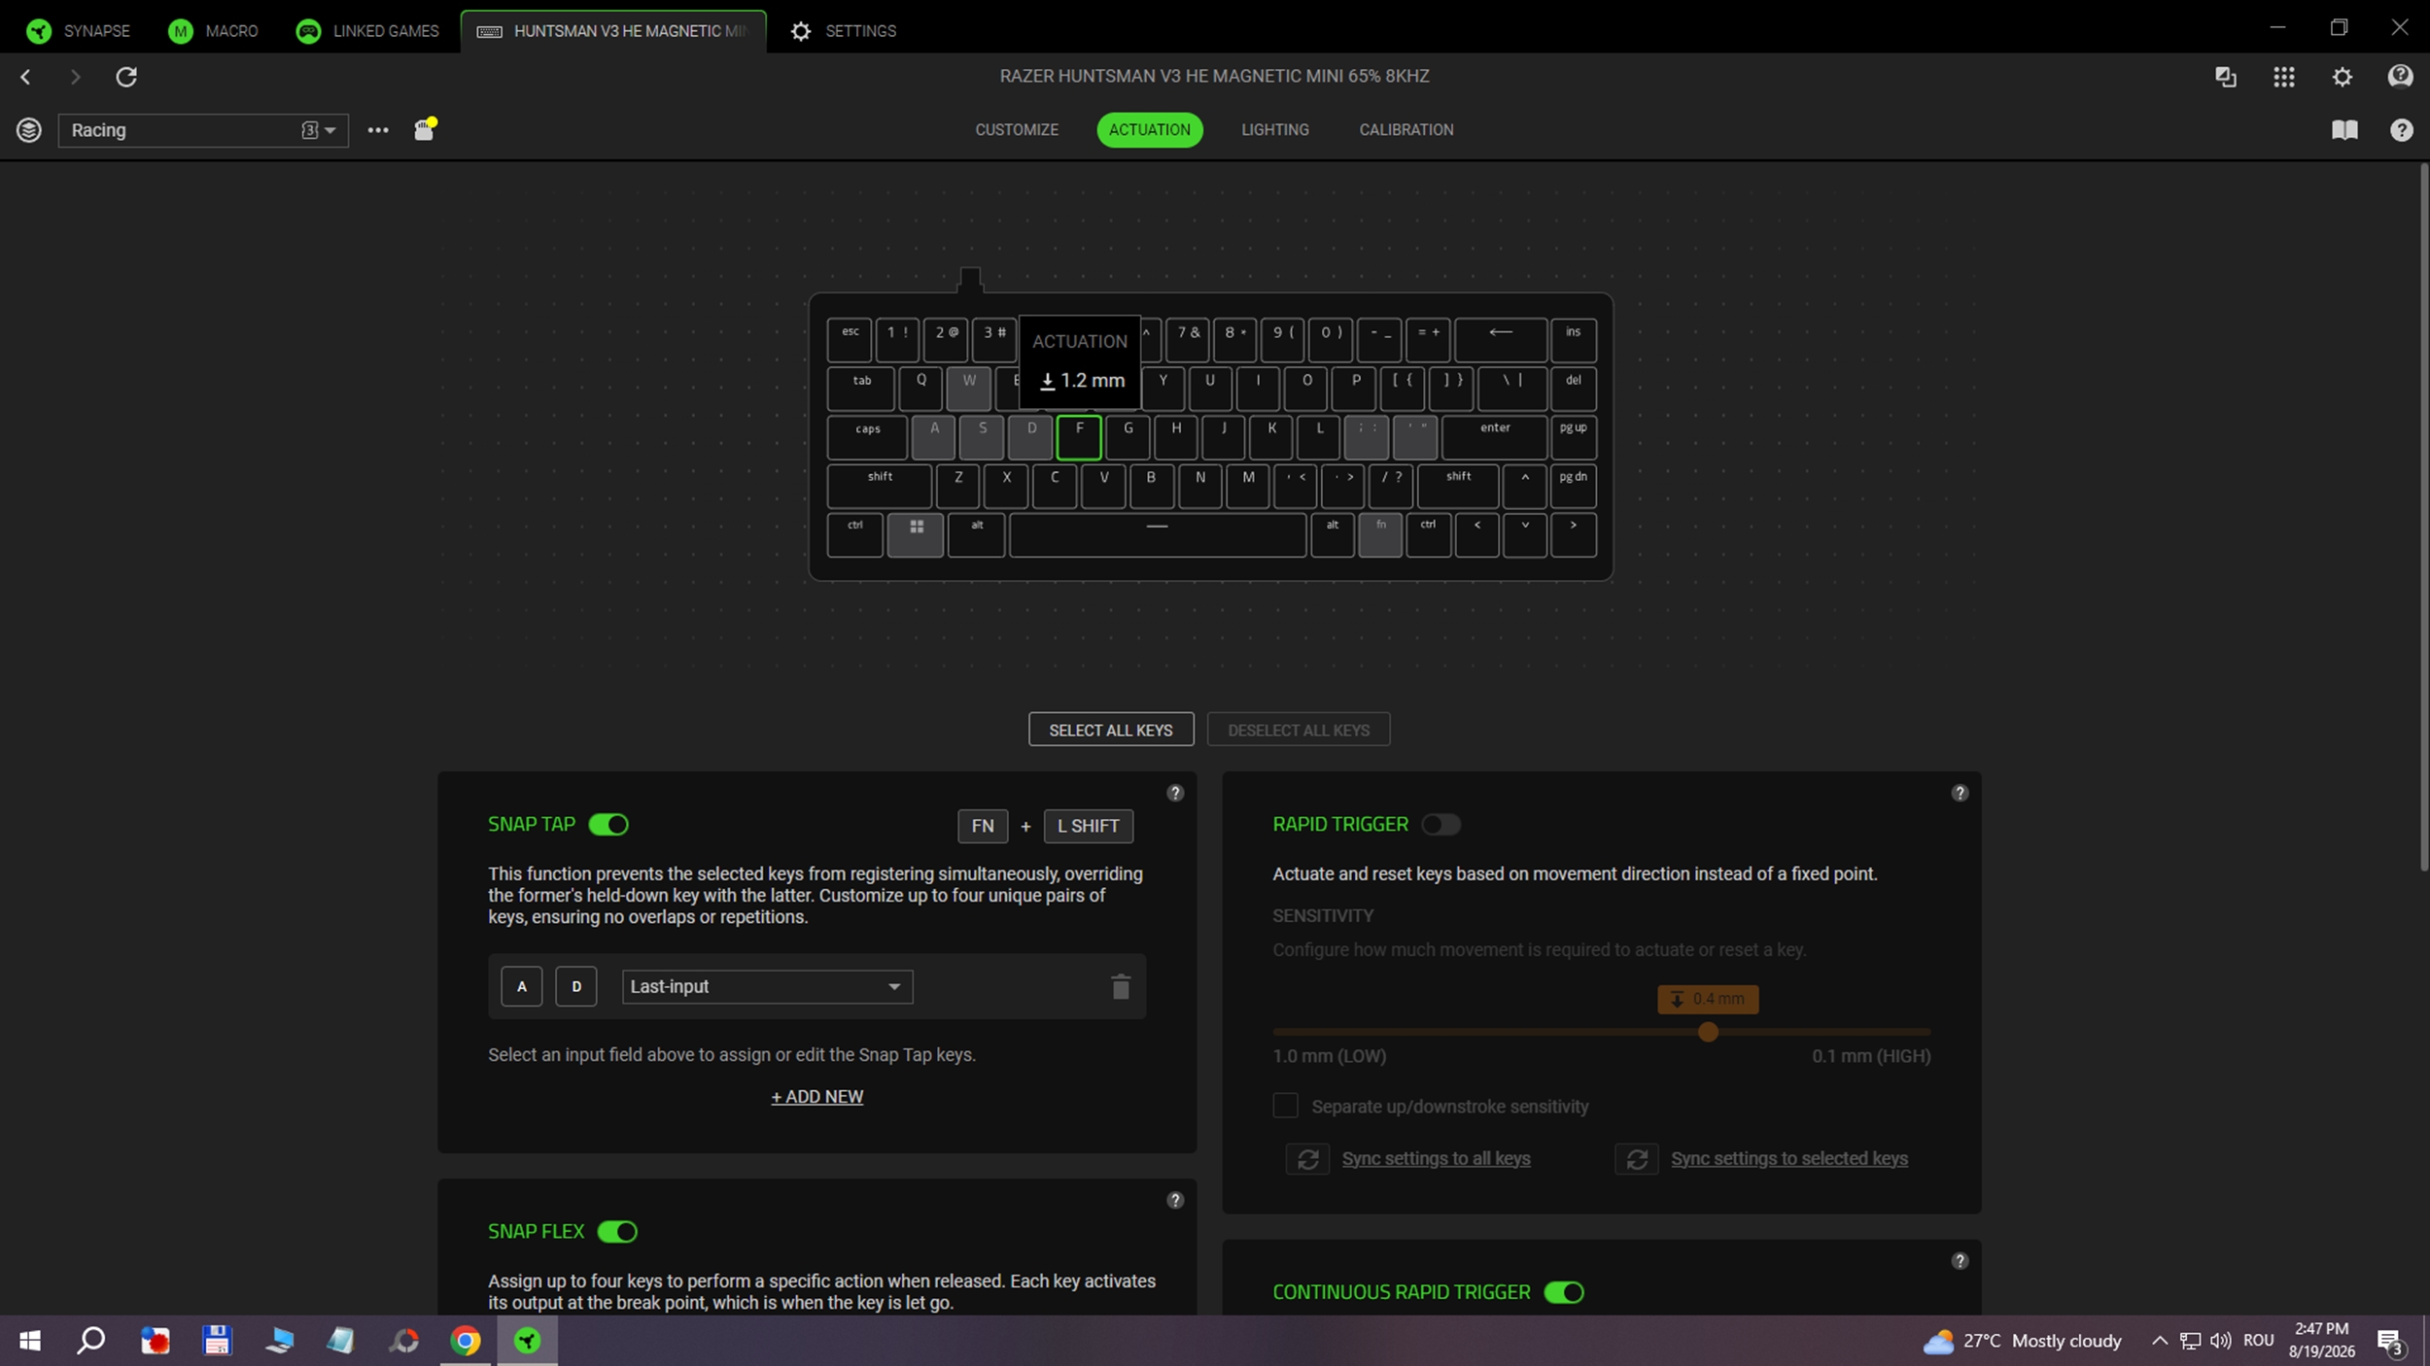2430x1366 pixels.
Task: Click the + ADD NEW link
Action: [x=816, y=1096]
